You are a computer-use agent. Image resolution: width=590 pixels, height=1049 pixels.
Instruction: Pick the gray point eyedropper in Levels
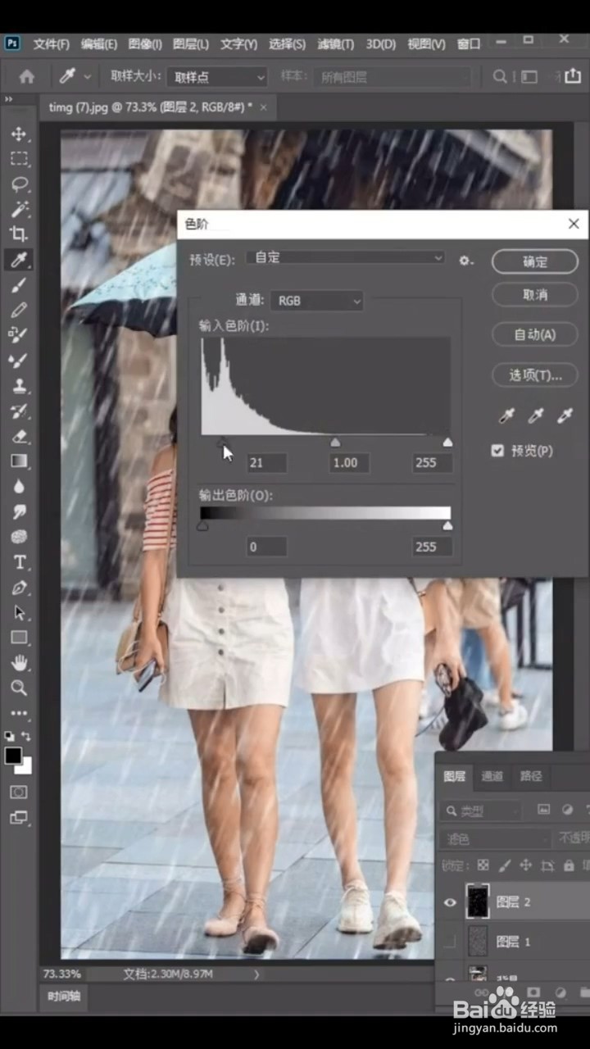point(536,416)
